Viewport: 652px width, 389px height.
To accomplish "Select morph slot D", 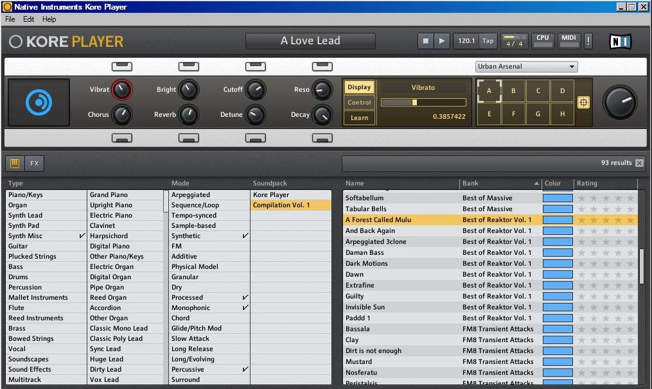I will (x=562, y=91).
